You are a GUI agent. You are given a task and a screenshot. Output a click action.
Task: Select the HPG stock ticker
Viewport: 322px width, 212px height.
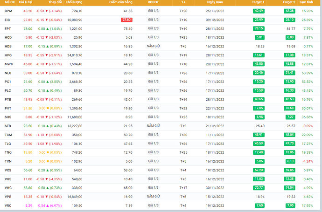(x=8, y=55)
